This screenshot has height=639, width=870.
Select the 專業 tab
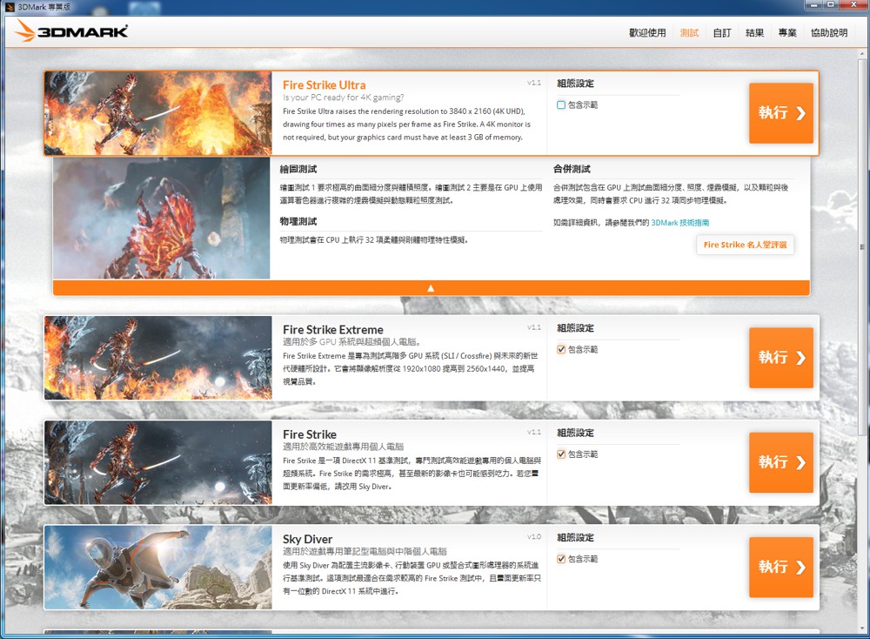(x=787, y=33)
